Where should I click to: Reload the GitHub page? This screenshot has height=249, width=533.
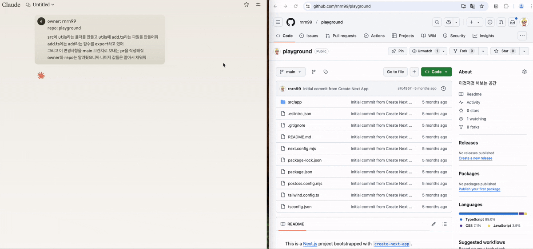(x=295, y=6)
